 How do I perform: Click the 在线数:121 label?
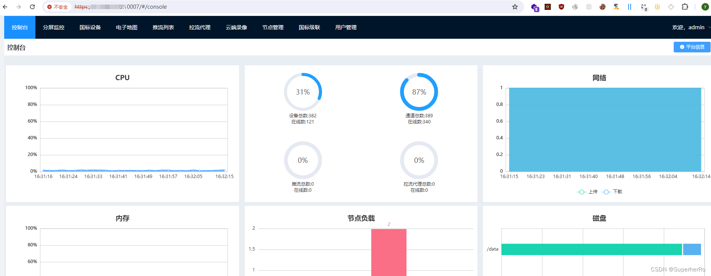(303, 122)
